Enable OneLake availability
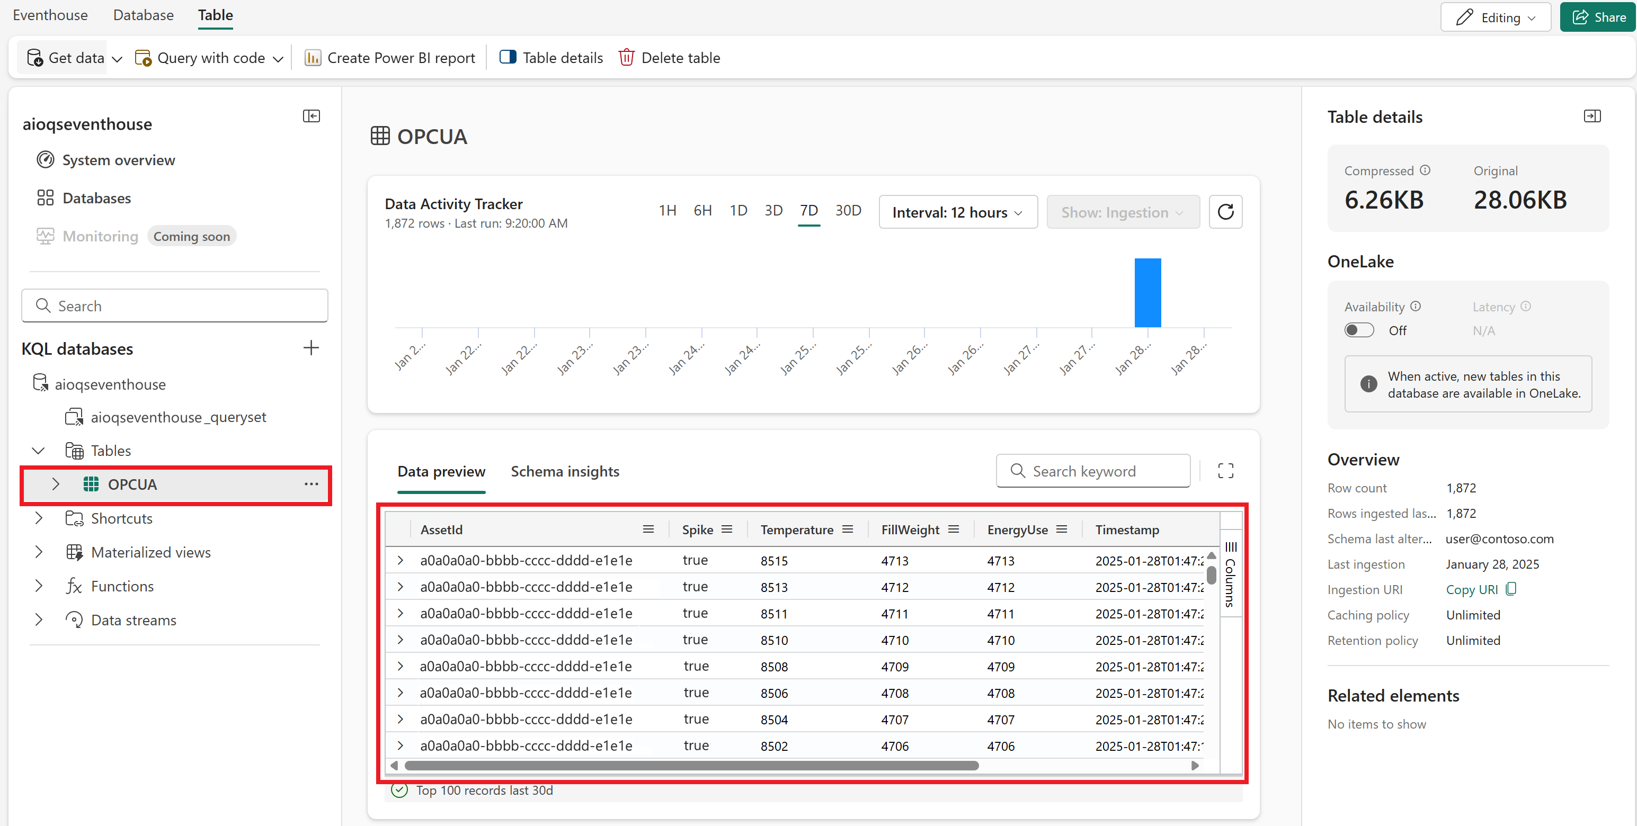The height and width of the screenshot is (826, 1637). [x=1359, y=329]
